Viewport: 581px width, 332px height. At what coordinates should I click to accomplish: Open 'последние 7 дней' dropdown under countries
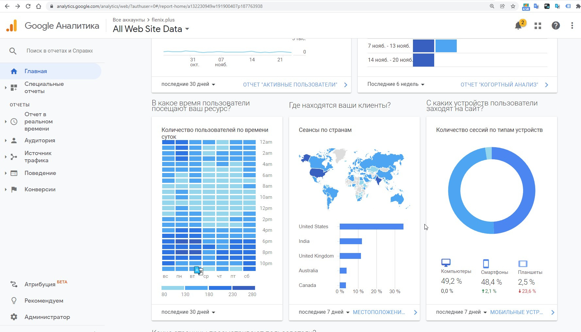[x=324, y=312]
